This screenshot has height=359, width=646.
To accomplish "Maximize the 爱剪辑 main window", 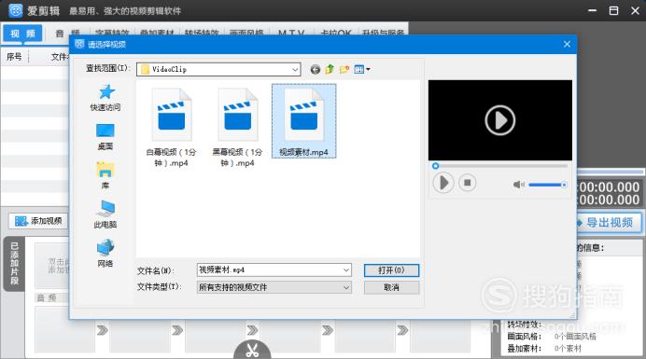I will coord(613,10).
